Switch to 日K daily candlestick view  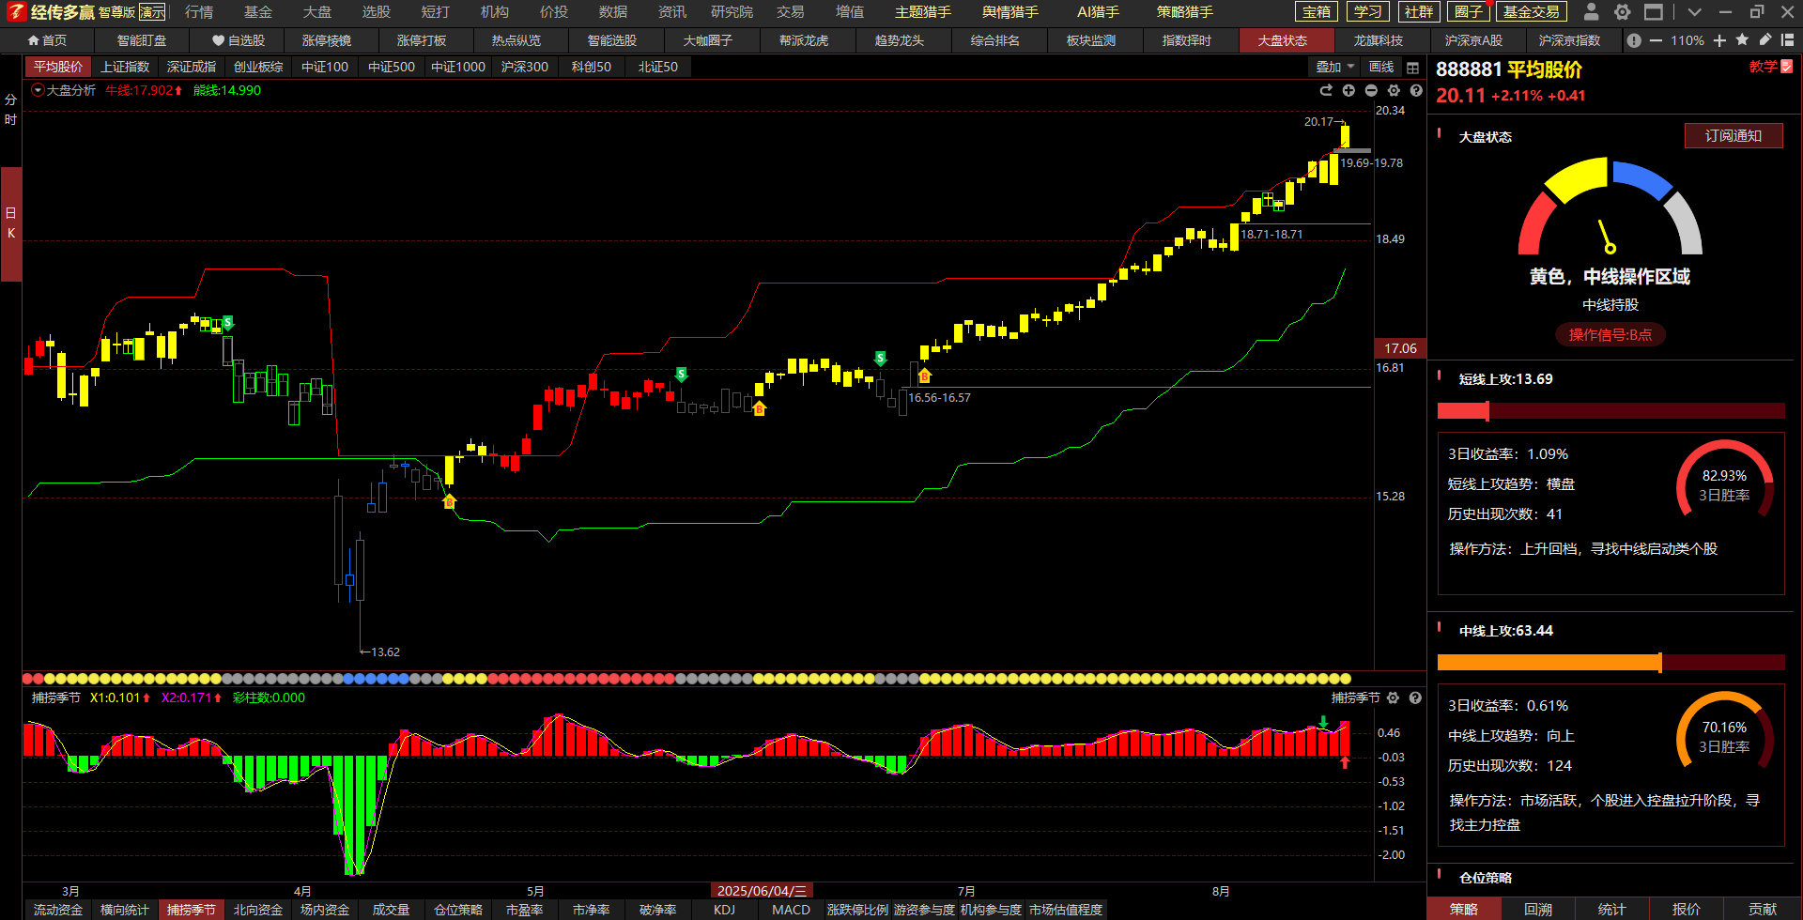[x=10, y=223]
